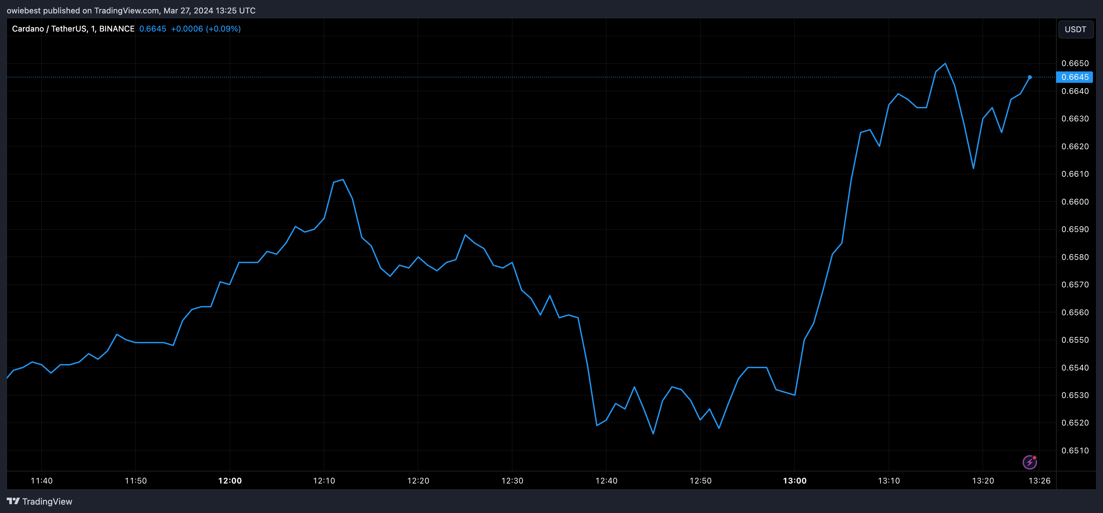Click the 0.6510 price axis label

[1075, 451]
